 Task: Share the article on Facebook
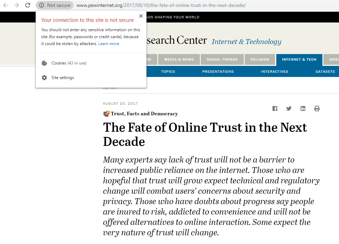coord(275,108)
